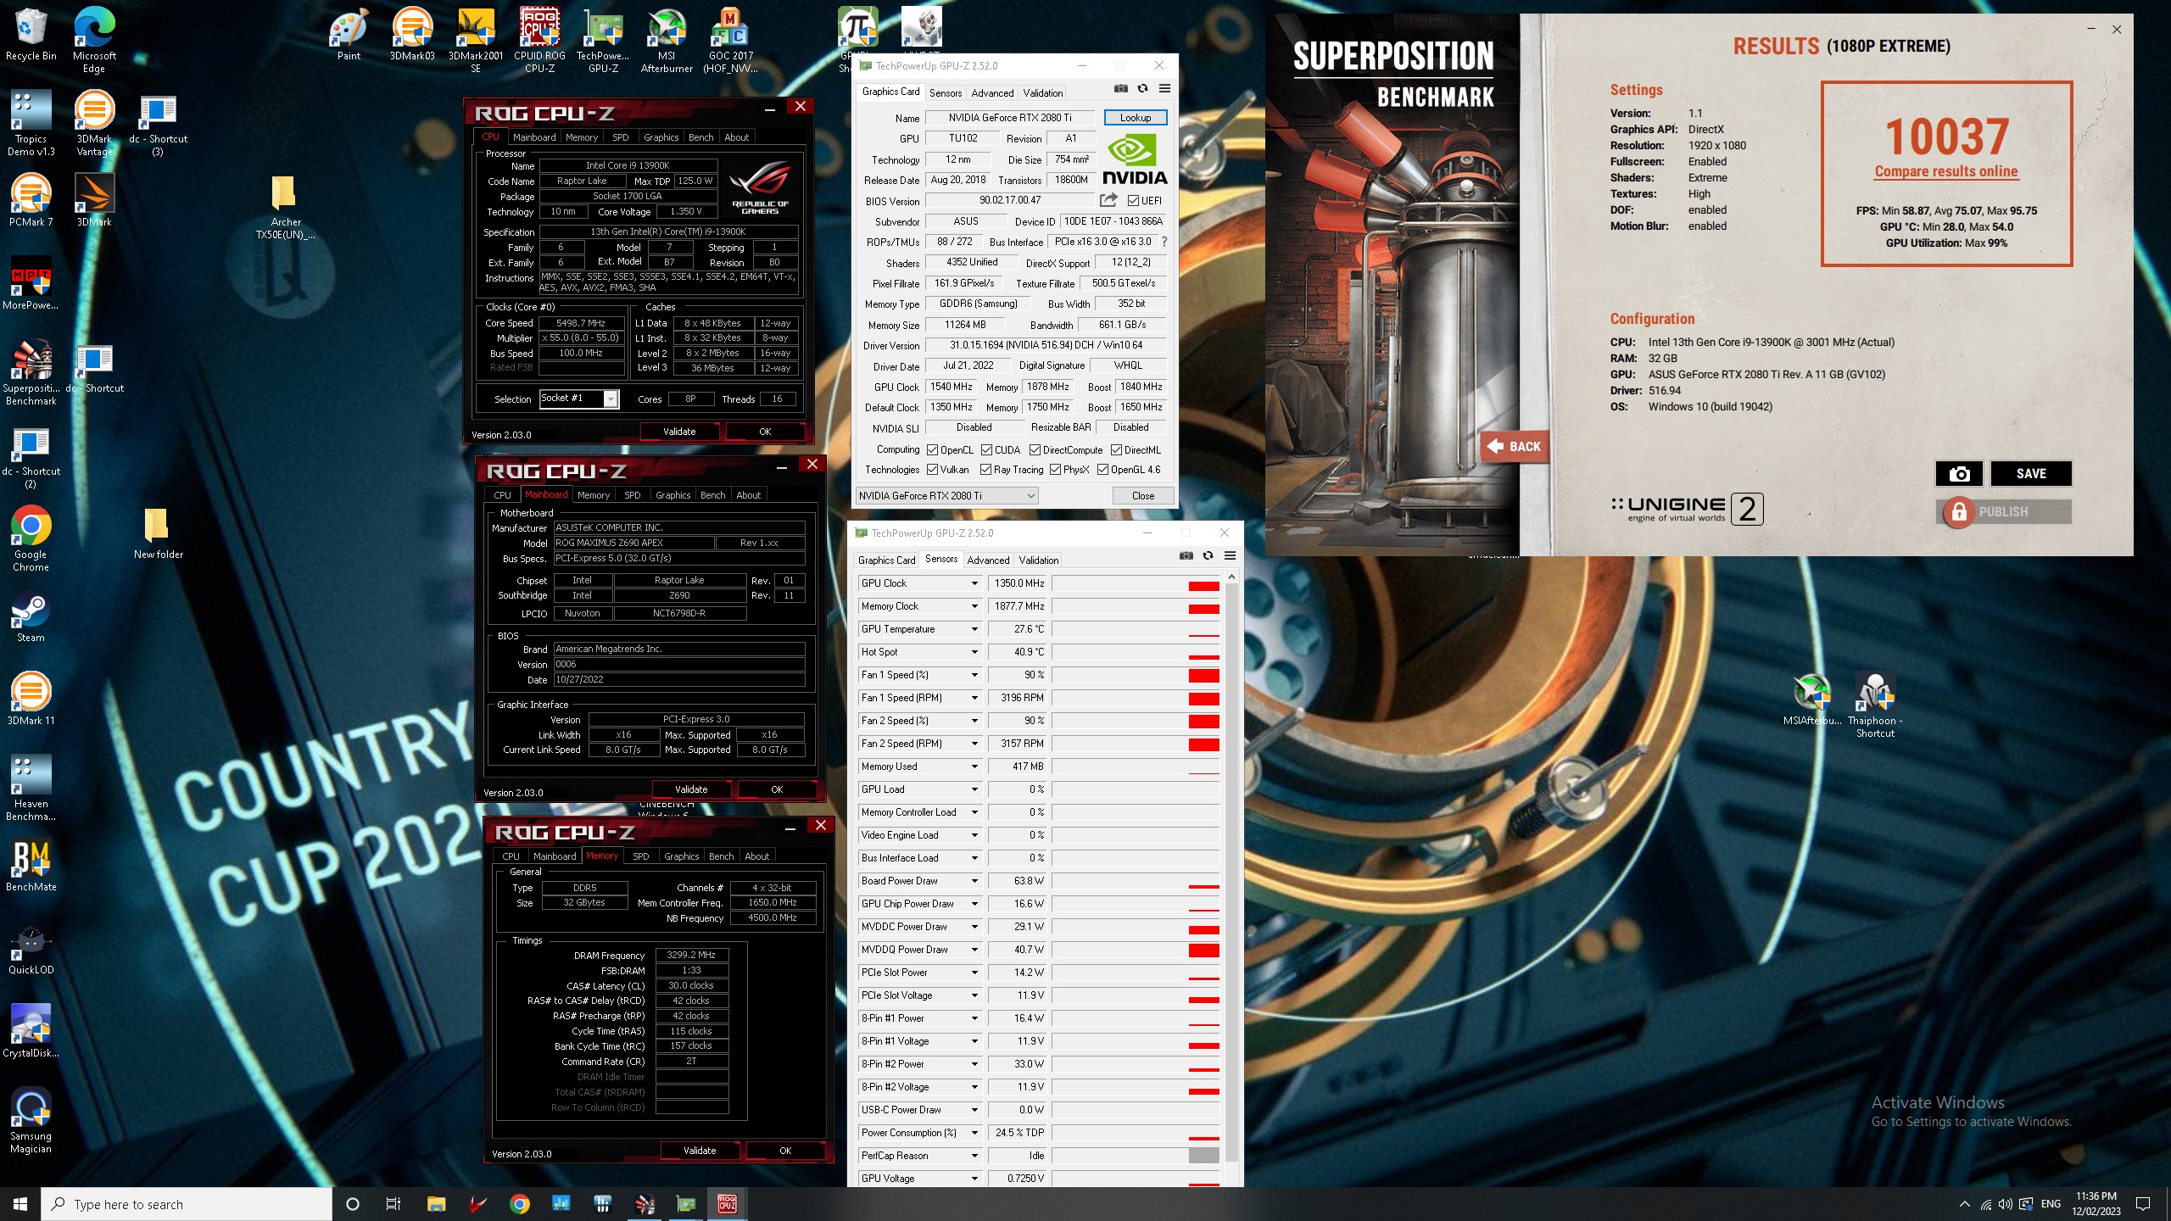Click taskbar clock showing 11:36 PM
The image size is (2171, 1221).
(x=2096, y=1204)
